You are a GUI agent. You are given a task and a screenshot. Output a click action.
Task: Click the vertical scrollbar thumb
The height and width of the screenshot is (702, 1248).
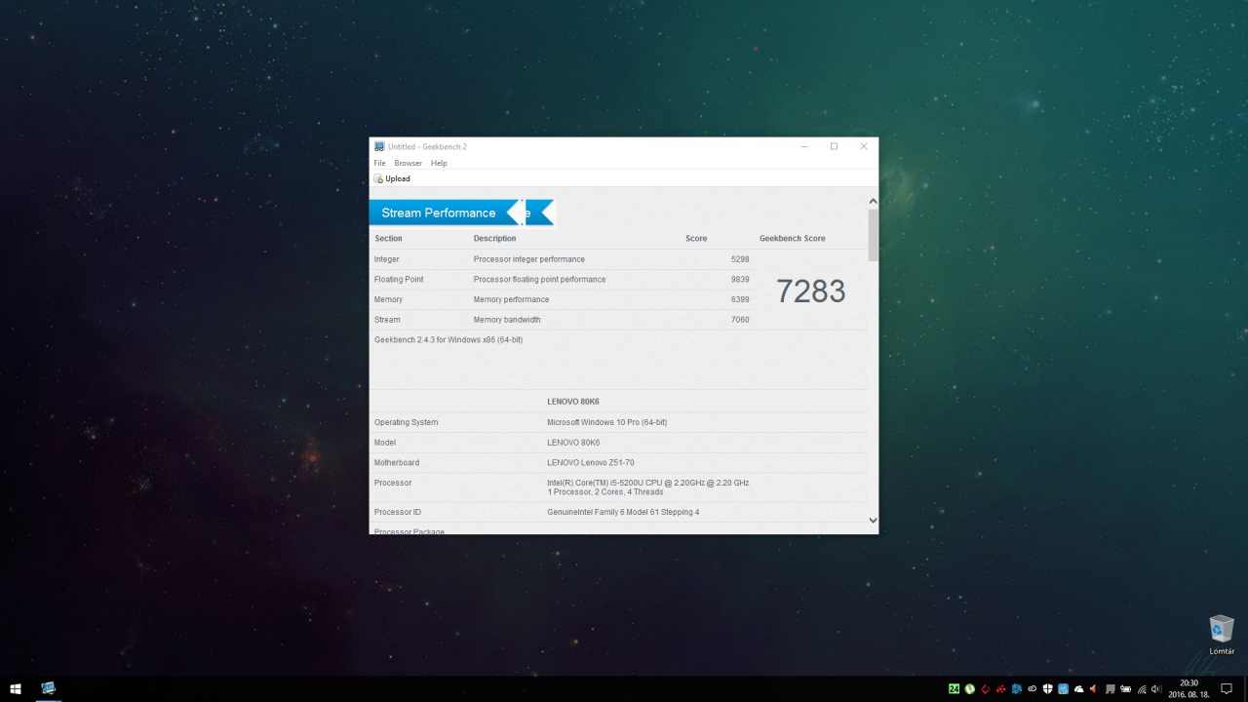(x=873, y=235)
